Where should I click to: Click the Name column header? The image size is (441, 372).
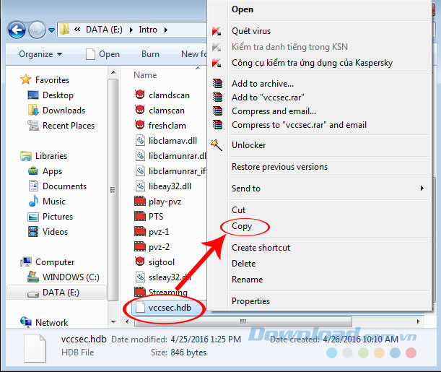click(x=145, y=75)
